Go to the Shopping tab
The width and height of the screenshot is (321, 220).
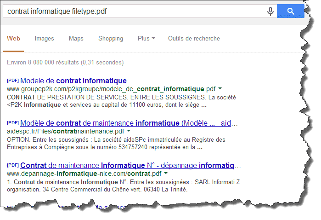[110, 39]
